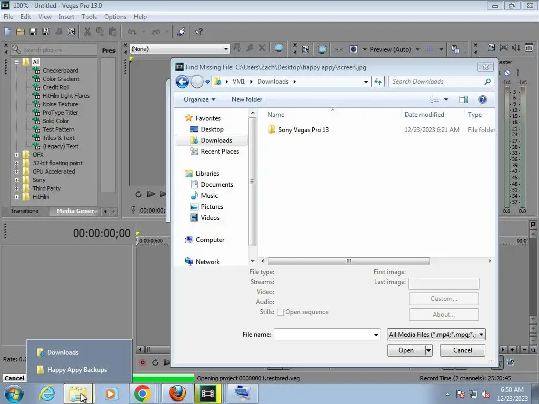Click the Undo arrow icon
Screen dimensions: 539x404
coord(132,32)
